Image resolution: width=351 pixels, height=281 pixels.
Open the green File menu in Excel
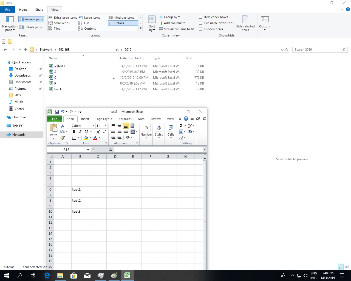tap(55, 119)
